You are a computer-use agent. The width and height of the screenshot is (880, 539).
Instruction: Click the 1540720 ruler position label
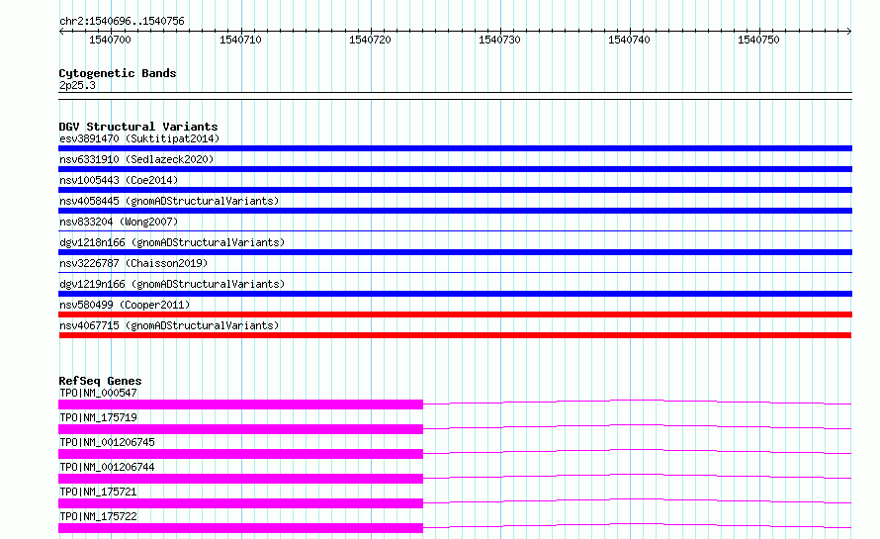(370, 40)
